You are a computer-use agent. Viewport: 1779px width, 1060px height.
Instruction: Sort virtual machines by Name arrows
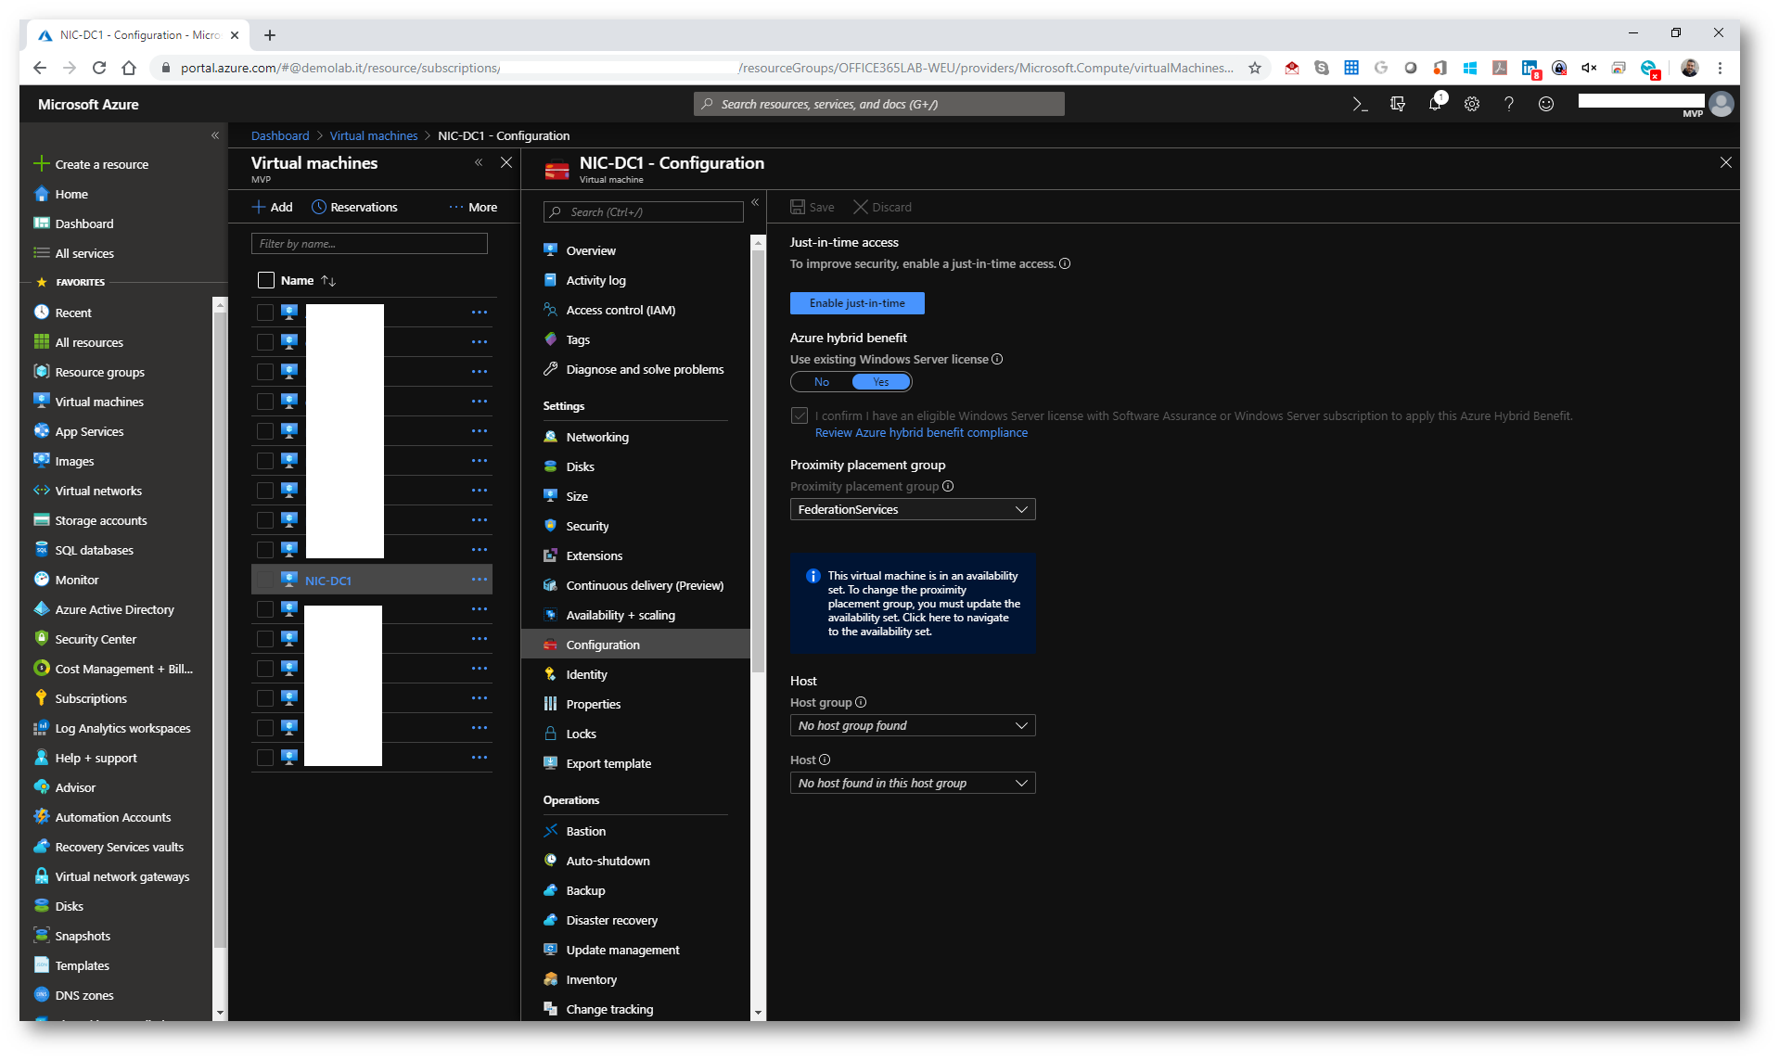tap(328, 281)
